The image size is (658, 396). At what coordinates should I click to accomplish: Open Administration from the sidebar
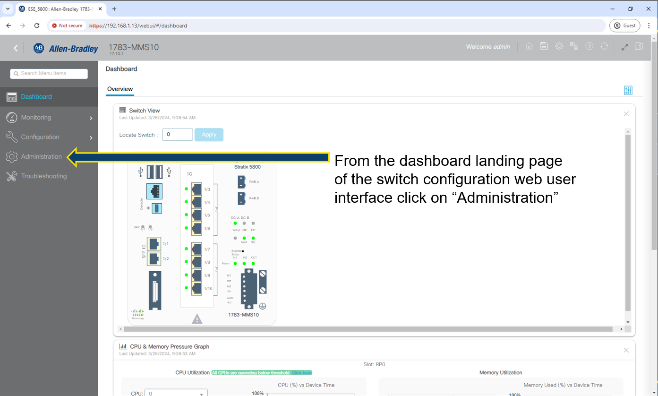coord(41,156)
